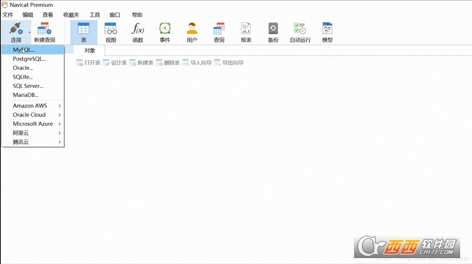Click the Delete Table (删除表) button
This screenshot has height=264, width=472.
click(x=168, y=63)
